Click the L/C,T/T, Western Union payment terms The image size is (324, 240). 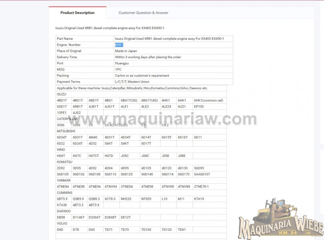136,82
